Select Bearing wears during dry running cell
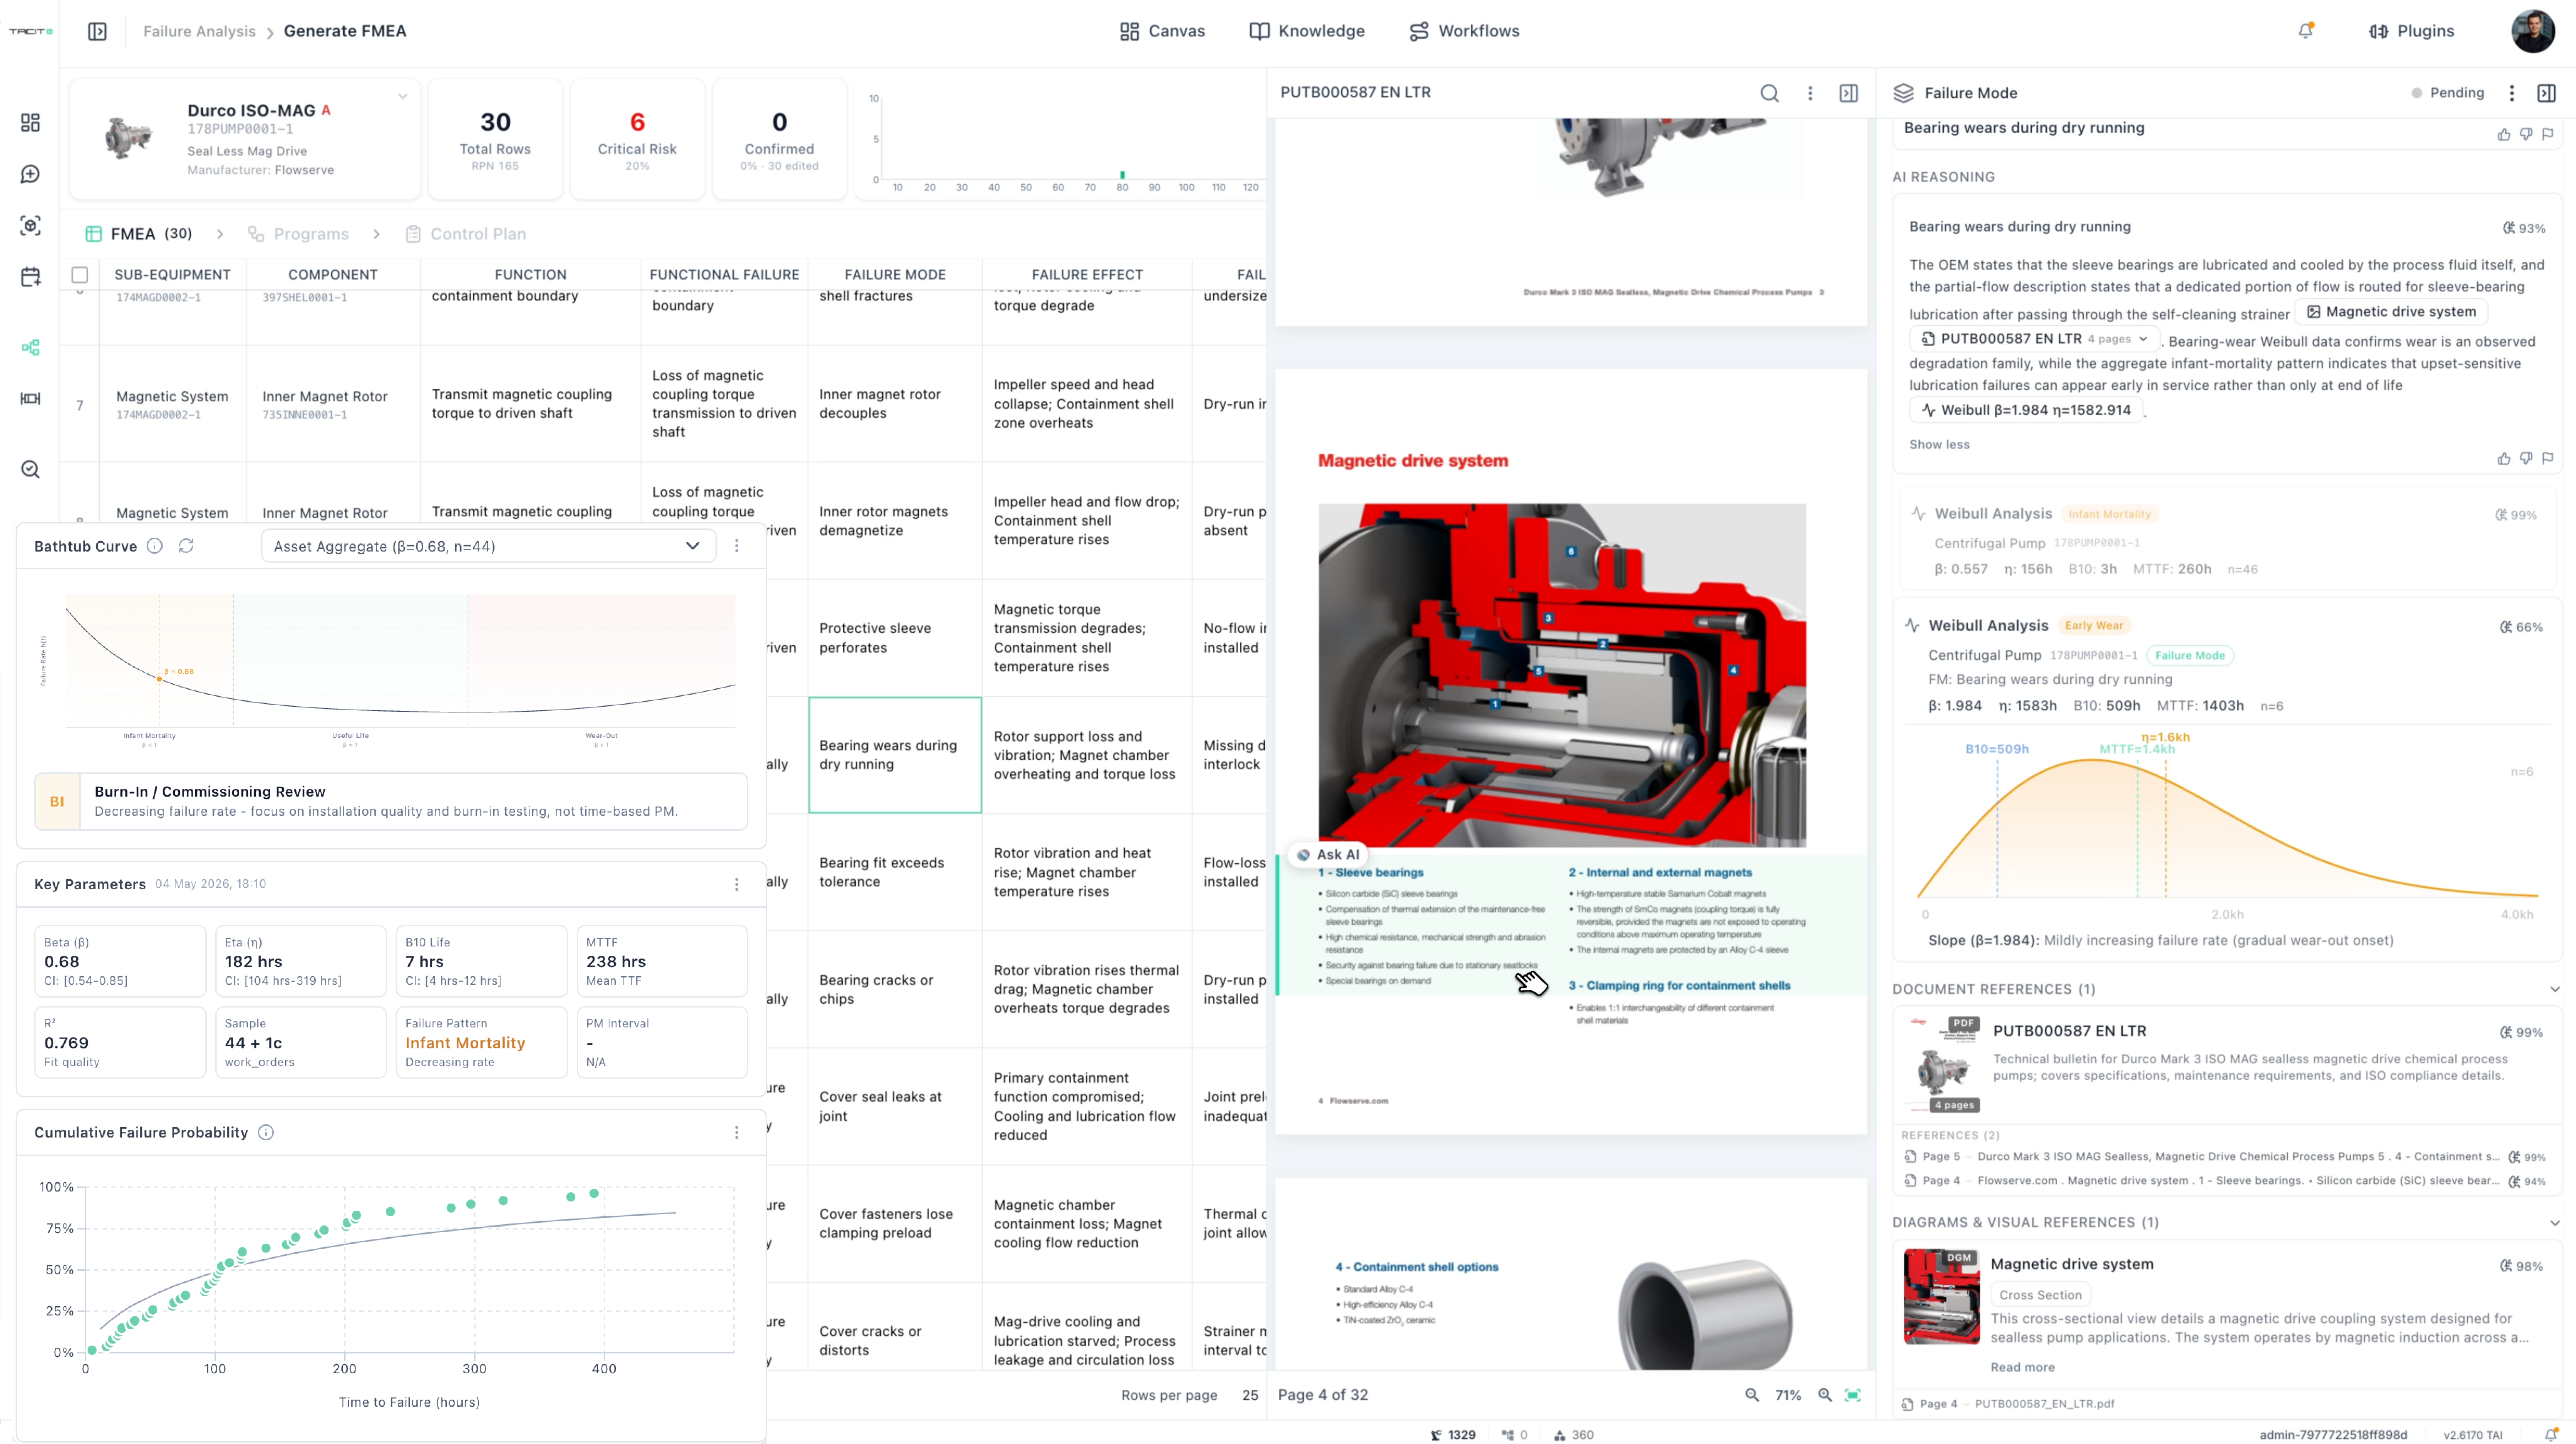Screen dimensions: 2576x1444 [895, 755]
